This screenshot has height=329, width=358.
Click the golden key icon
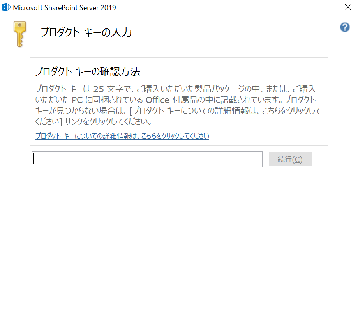19,34
